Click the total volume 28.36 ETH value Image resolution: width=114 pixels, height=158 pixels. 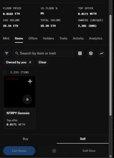48,26
